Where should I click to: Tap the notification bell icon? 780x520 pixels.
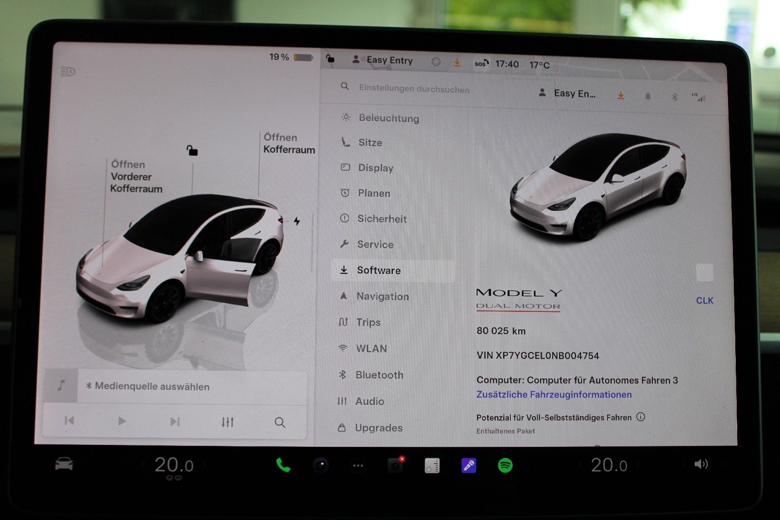[x=648, y=96]
